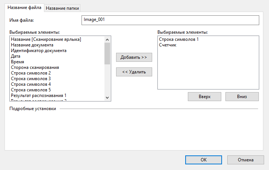Click the Вверх button

[x=204, y=96]
